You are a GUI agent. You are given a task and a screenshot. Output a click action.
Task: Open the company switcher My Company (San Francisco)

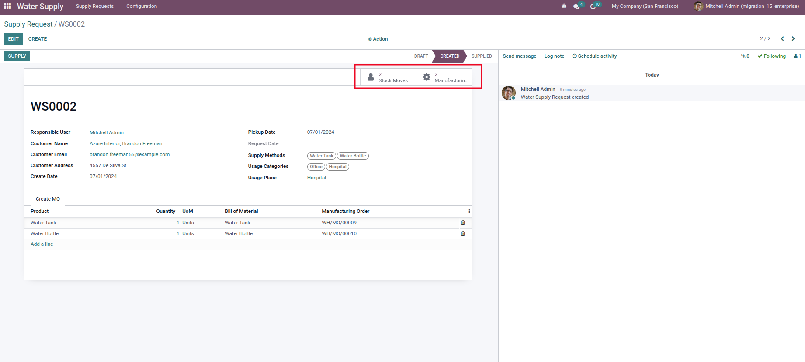(645, 6)
